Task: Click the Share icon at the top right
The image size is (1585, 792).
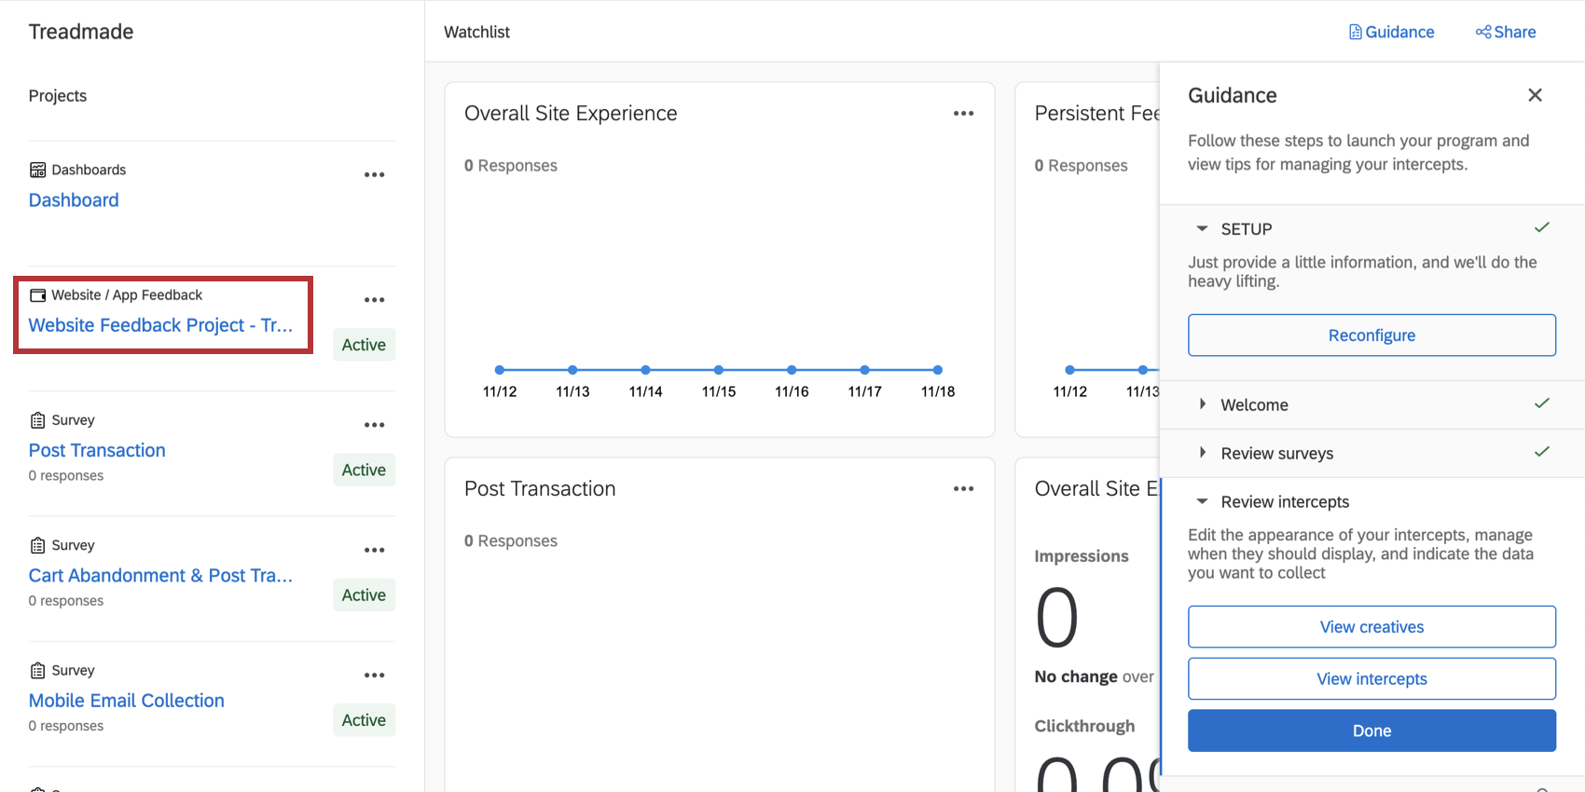Action: [x=1482, y=31]
